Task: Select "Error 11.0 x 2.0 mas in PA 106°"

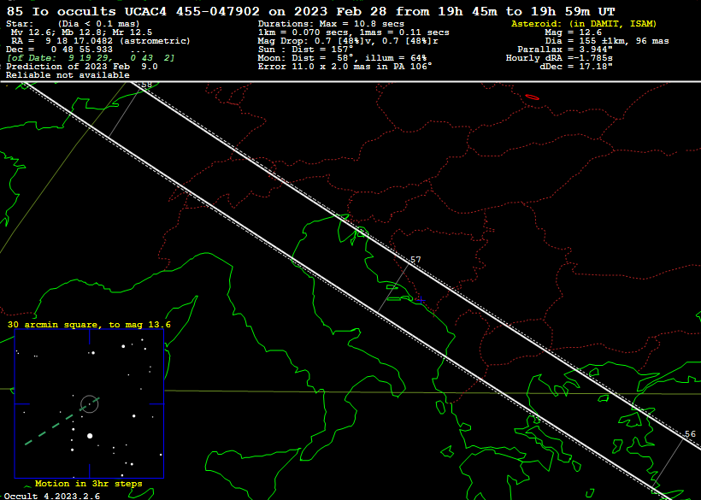Action: [345, 66]
